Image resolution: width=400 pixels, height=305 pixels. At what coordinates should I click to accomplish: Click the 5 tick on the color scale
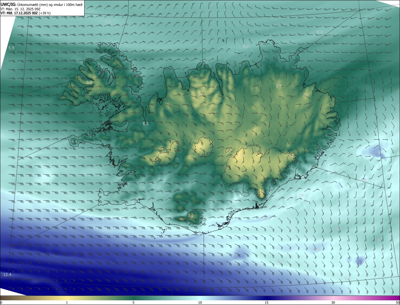click(133, 303)
